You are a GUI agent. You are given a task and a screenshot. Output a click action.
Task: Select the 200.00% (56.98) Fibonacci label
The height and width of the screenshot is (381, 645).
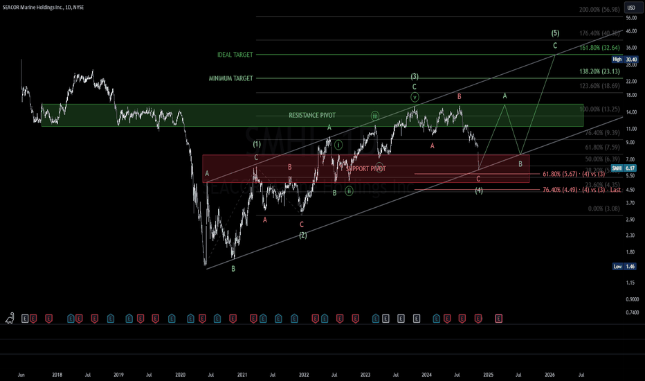(x=599, y=10)
